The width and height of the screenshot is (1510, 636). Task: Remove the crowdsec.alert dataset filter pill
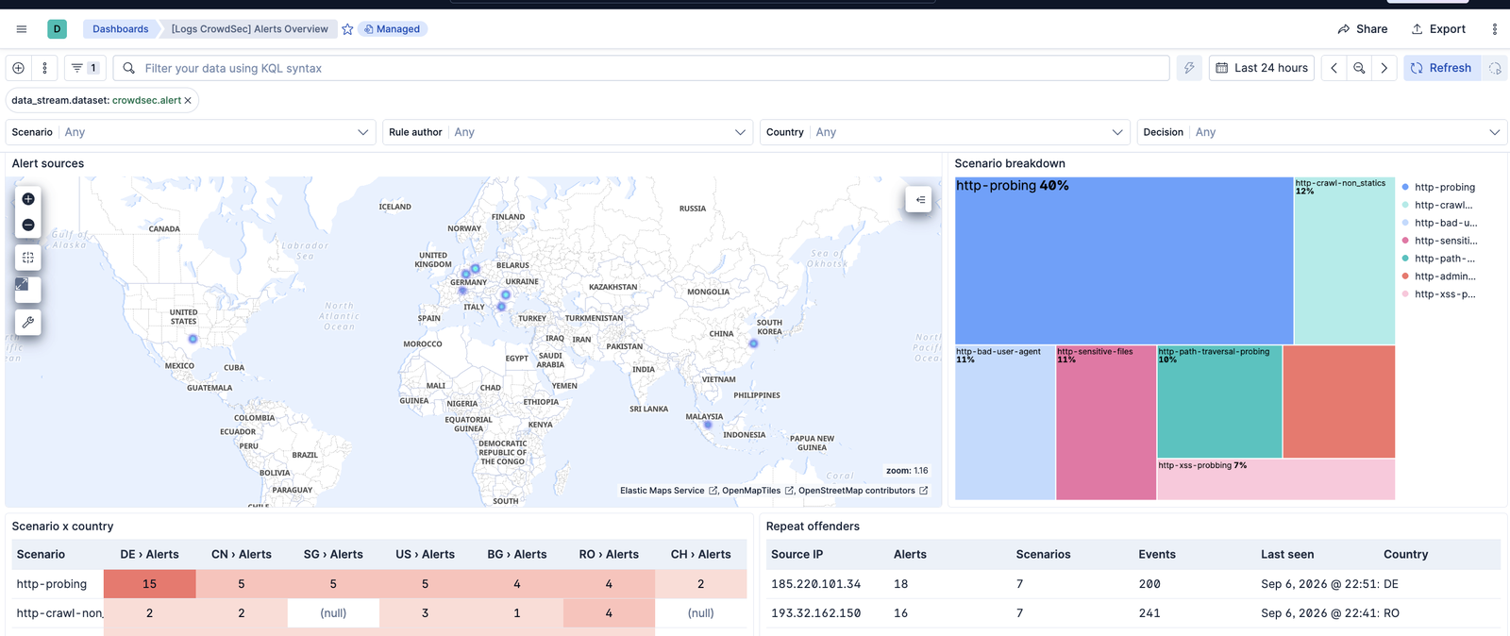pos(188,100)
